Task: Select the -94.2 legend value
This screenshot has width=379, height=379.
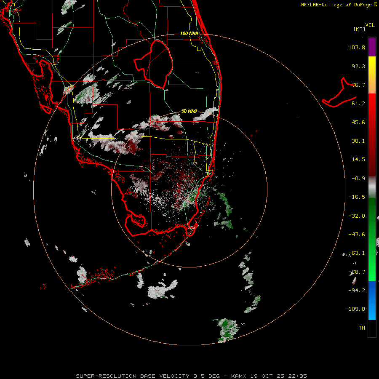Action: (x=357, y=291)
